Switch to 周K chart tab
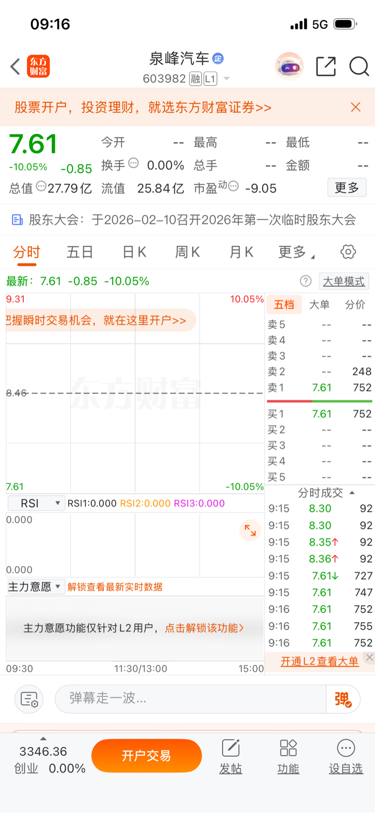Viewport: 375px width, 813px height. click(x=187, y=252)
